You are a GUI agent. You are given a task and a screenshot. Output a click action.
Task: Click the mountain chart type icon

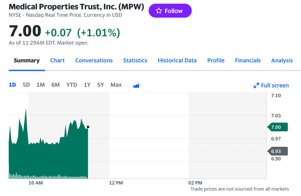136,85
